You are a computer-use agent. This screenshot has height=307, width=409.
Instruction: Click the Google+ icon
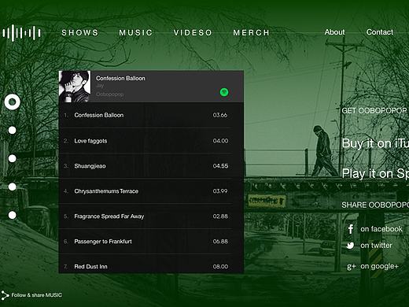point(351,267)
